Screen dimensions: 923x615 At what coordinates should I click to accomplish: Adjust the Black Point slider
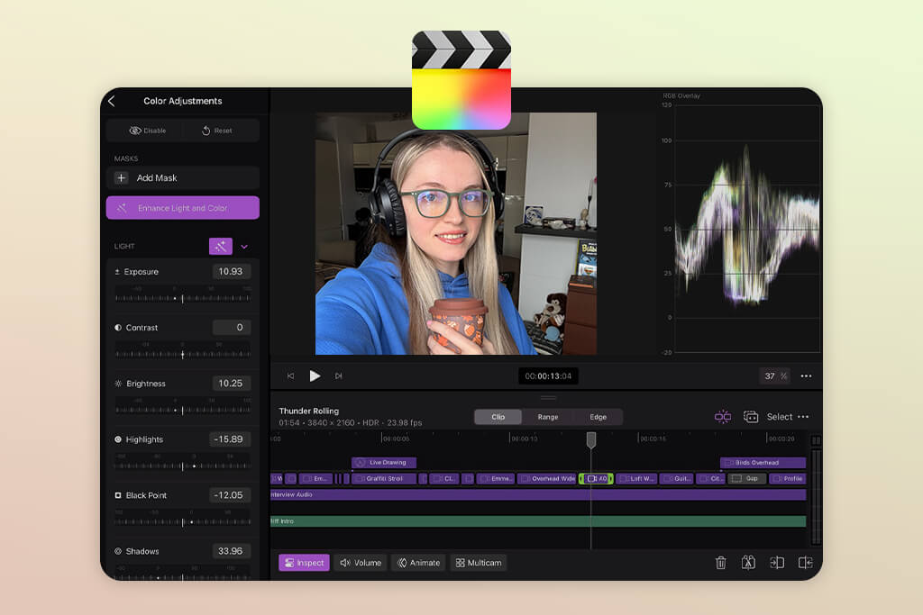pos(182,521)
